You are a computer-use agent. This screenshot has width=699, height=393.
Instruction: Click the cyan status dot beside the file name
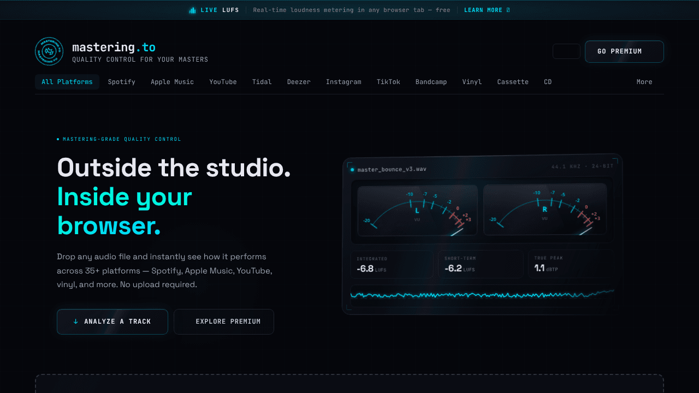352,170
